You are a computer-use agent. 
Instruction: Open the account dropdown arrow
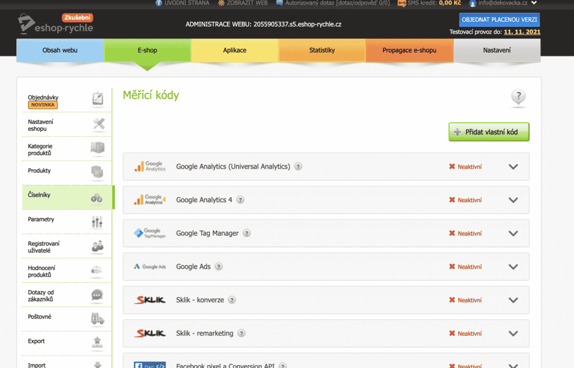coord(534,3)
